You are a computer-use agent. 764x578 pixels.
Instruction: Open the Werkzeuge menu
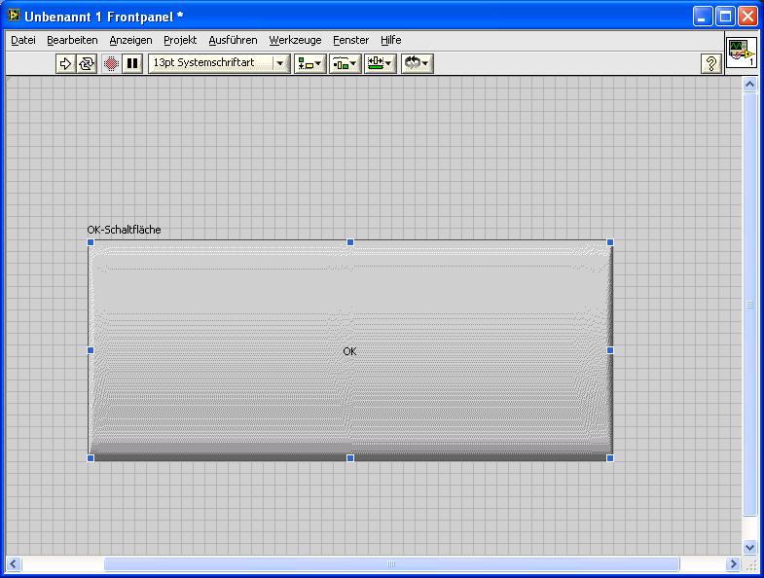point(295,40)
